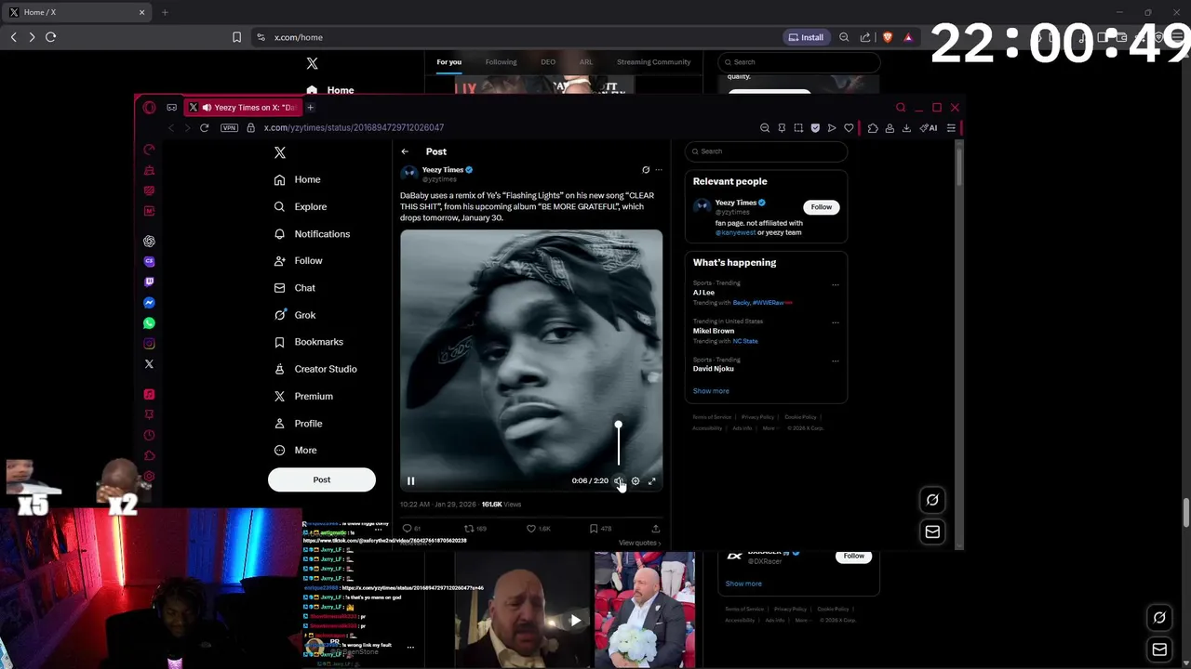Screen dimensions: 1191x669
Task: Toggle the VPN badge in address bar
Action: 229,128
